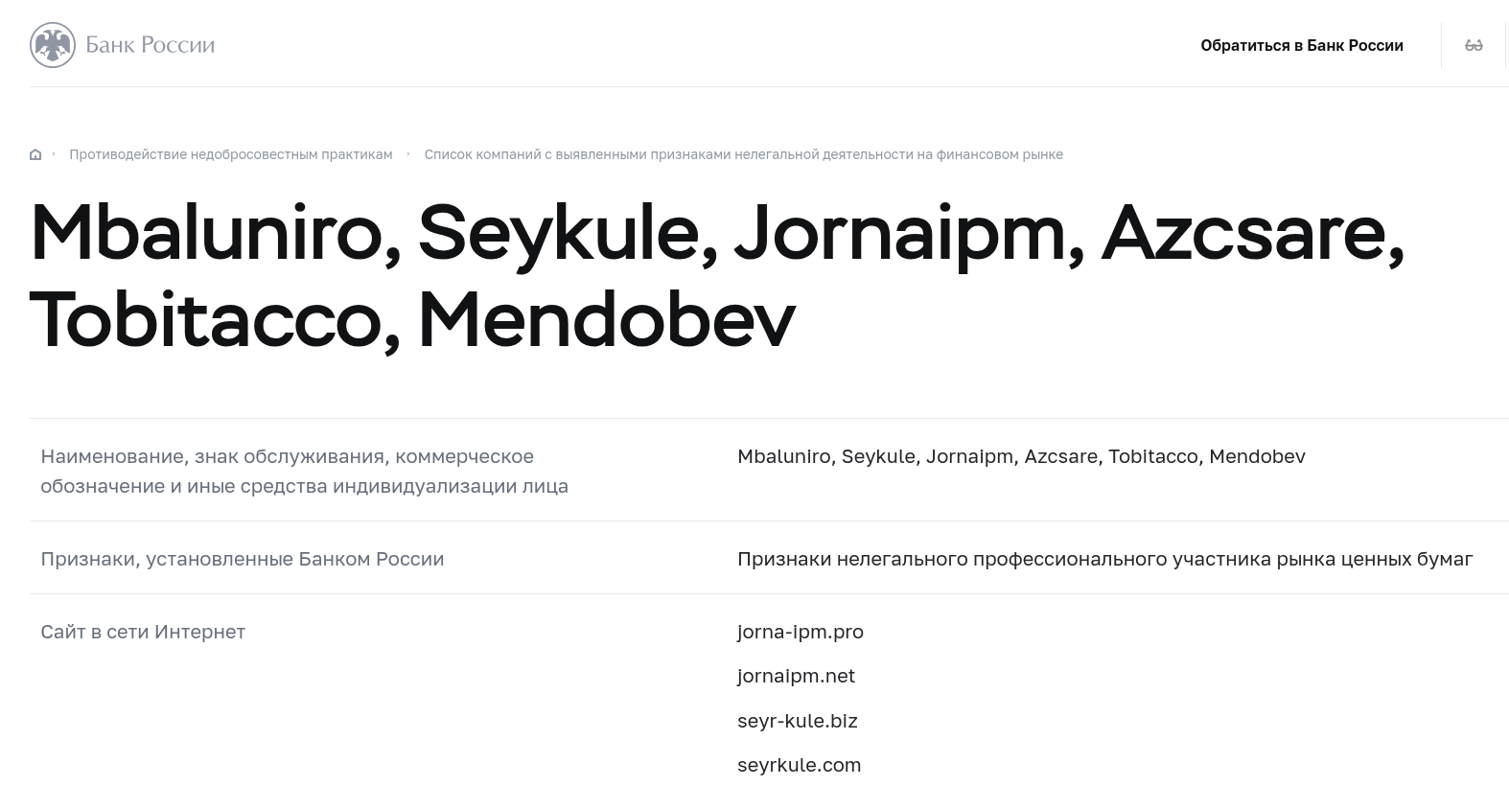The image size is (1509, 786).
Task: Select the jorna-ipm.pro site entry
Action: coord(800,632)
